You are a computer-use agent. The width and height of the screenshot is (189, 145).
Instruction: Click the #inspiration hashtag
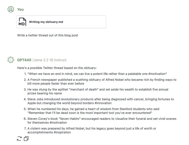[x=62, y=132]
